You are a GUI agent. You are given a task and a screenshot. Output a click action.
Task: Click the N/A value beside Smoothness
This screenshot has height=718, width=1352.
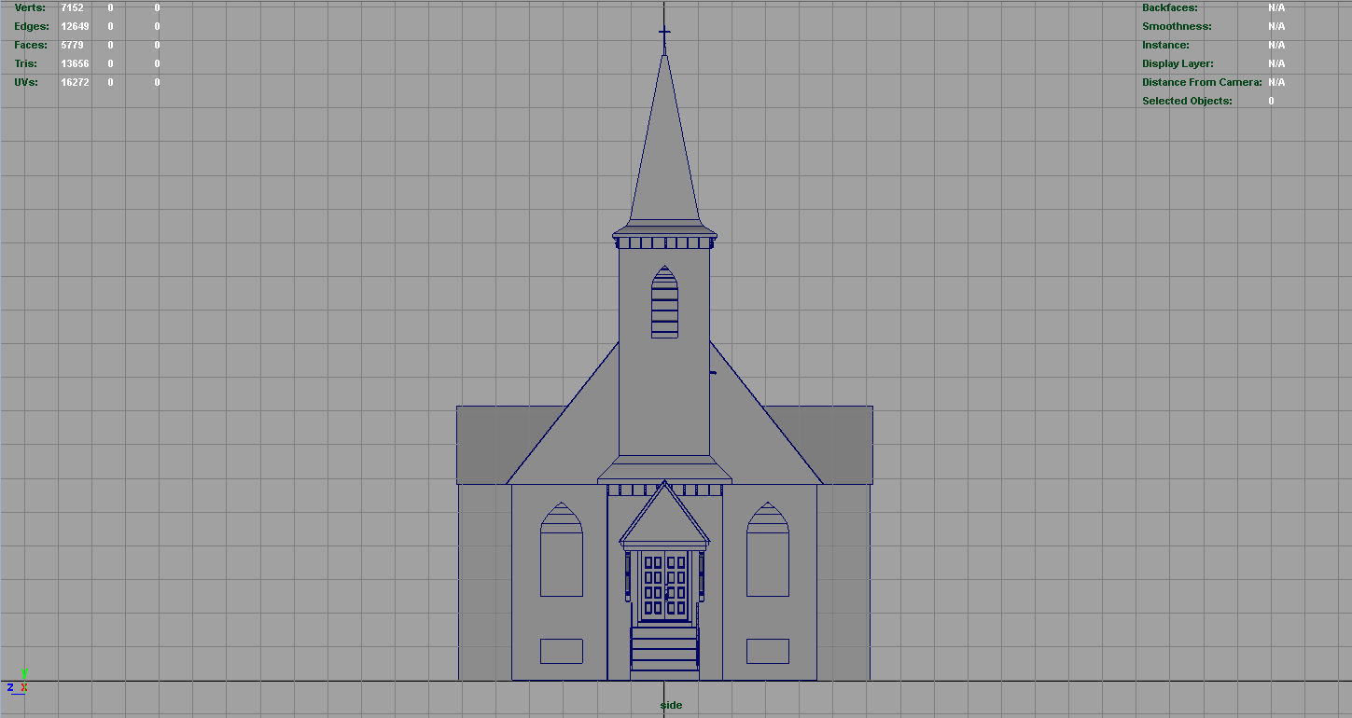pyautogui.click(x=1276, y=26)
